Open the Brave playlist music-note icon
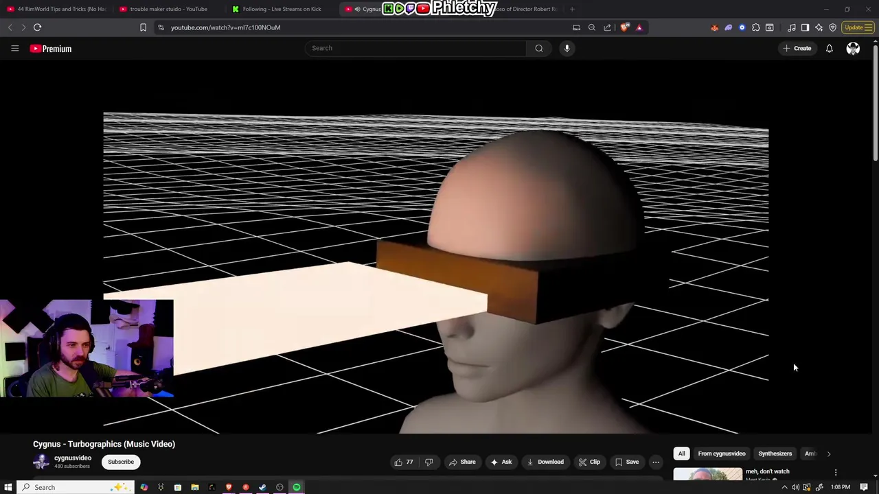This screenshot has height=494, width=879. pyautogui.click(x=791, y=27)
